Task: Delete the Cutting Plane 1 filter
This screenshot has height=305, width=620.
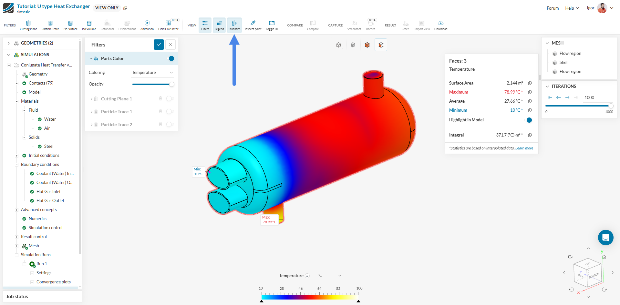Action: point(160,98)
